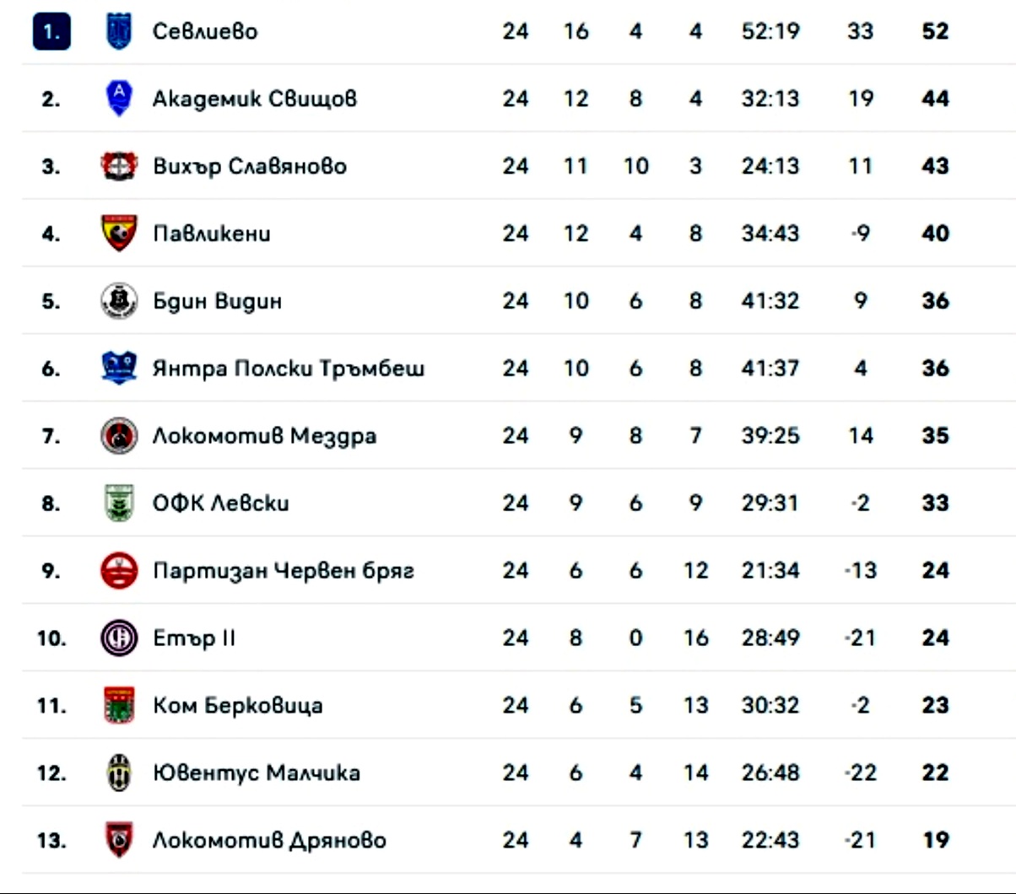
Task: Open the Янтра Полски Тръмбеш crest
Action: click(119, 369)
